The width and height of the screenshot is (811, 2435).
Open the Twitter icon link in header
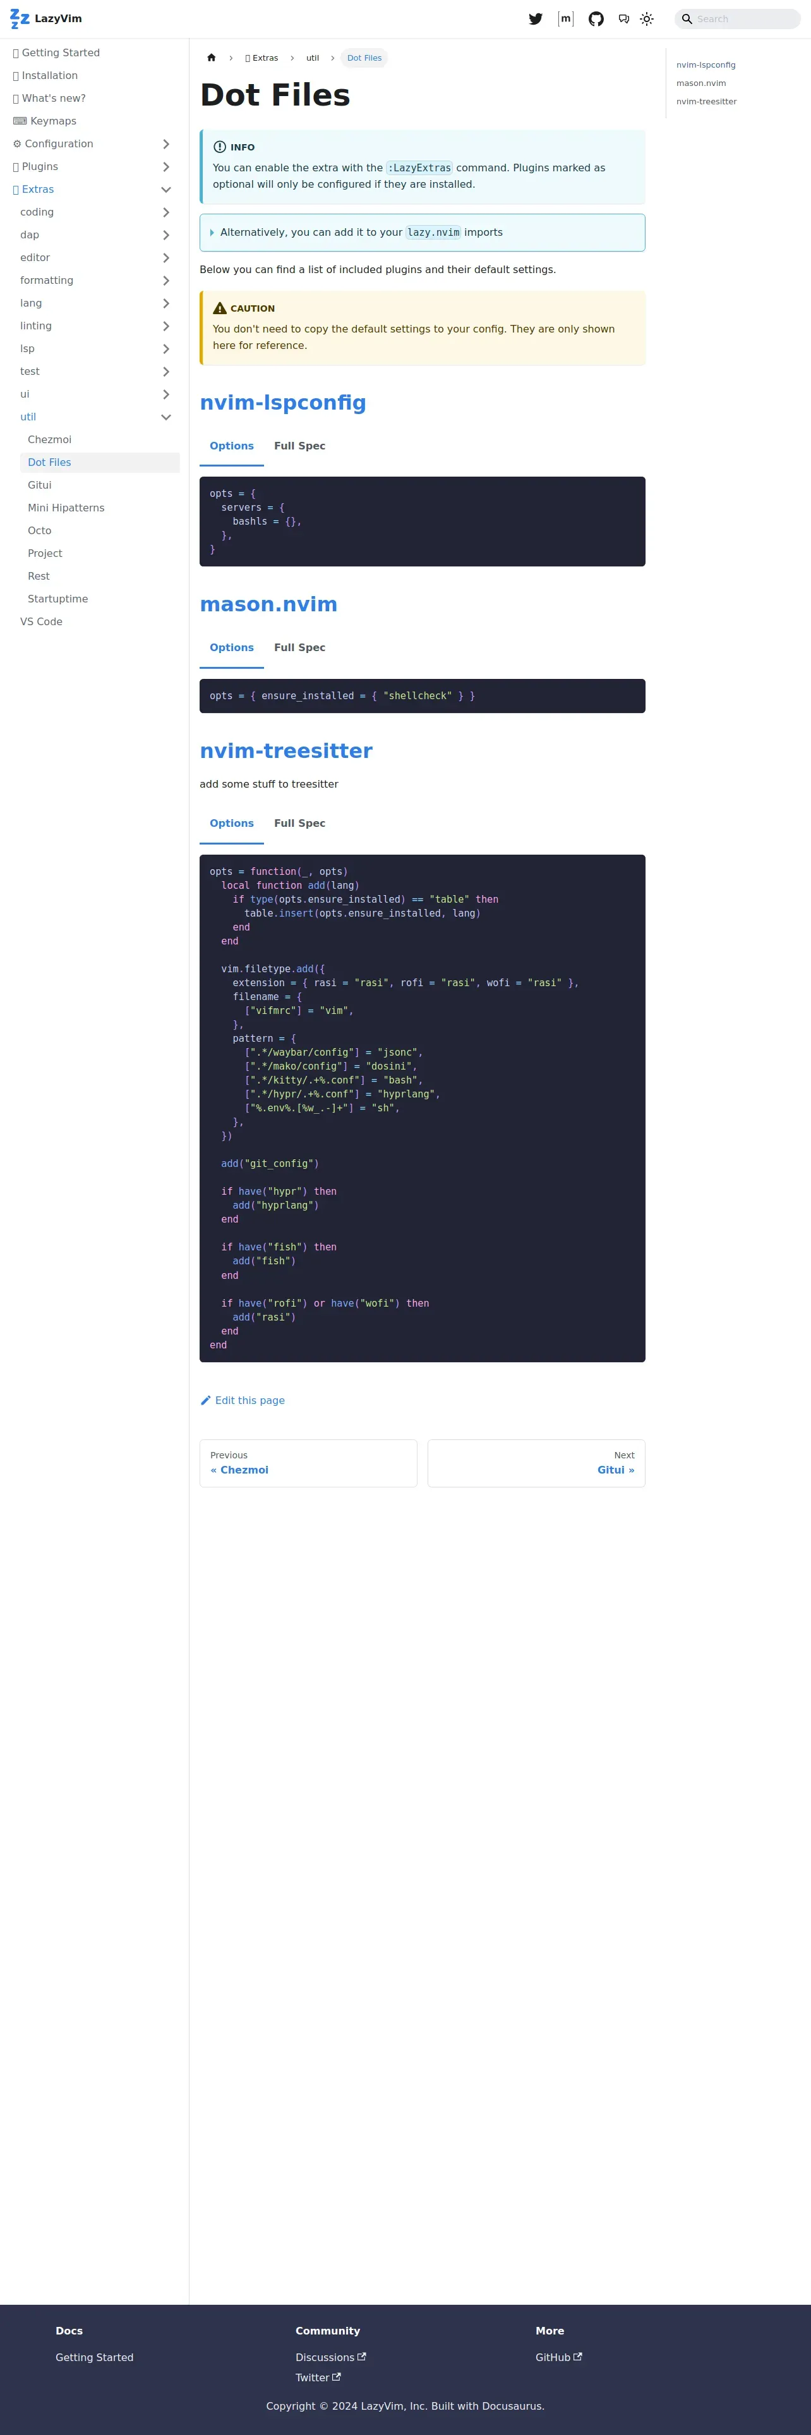click(x=536, y=19)
